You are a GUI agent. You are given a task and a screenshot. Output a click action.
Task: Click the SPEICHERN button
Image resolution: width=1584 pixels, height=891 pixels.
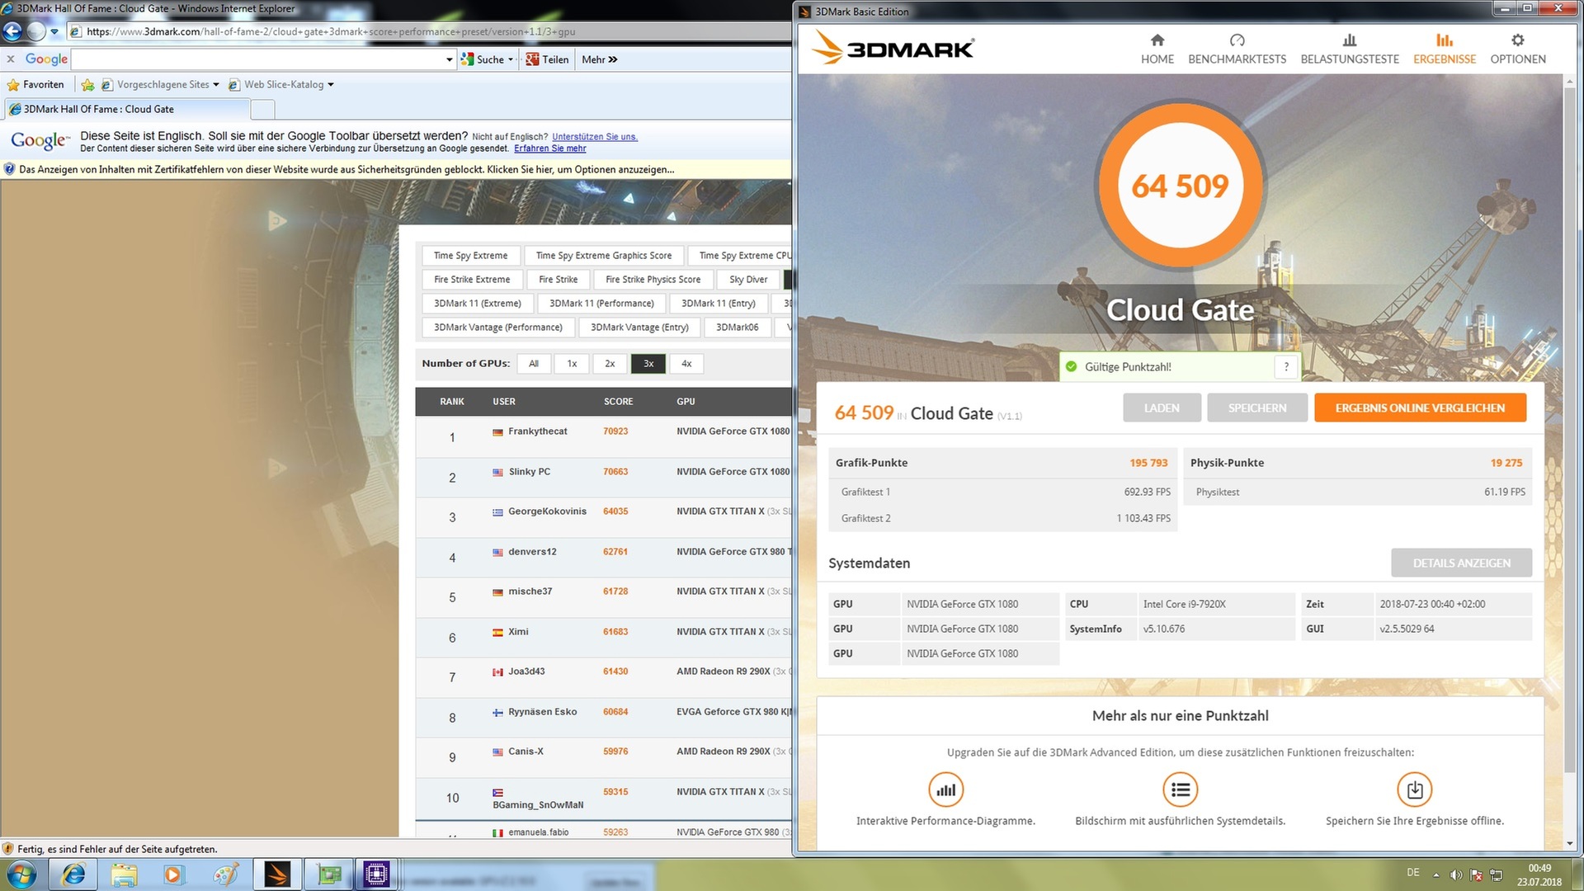[x=1257, y=408]
